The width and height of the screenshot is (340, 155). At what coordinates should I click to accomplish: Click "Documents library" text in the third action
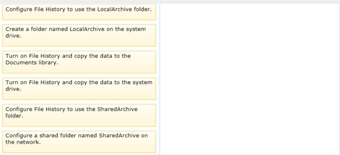pos(32,64)
